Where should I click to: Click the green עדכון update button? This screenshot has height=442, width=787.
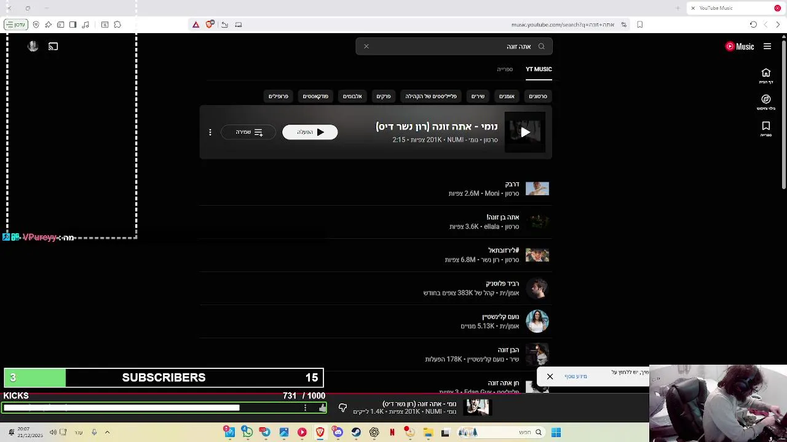coord(15,25)
